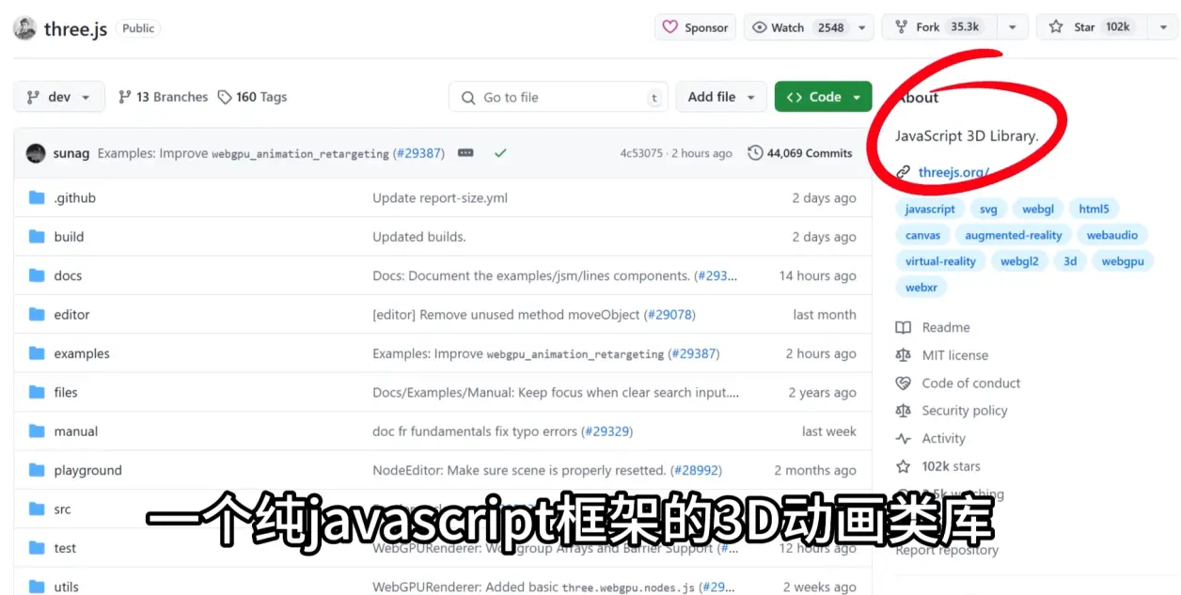Click the folder icon beside test
The width and height of the screenshot is (1181, 595).
click(x=37, y=549)
